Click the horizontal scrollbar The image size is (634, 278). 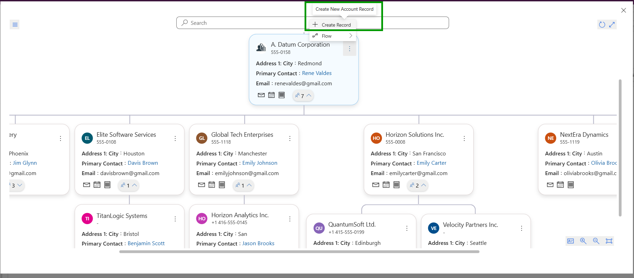299,252
